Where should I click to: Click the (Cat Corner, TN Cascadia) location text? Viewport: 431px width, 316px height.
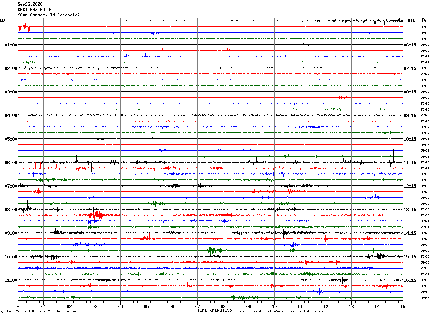[49, 15]
